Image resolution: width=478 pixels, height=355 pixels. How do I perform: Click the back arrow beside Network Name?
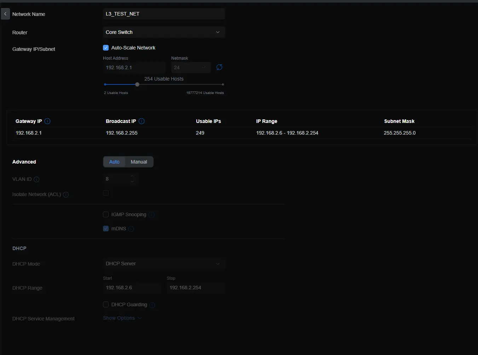5,14
